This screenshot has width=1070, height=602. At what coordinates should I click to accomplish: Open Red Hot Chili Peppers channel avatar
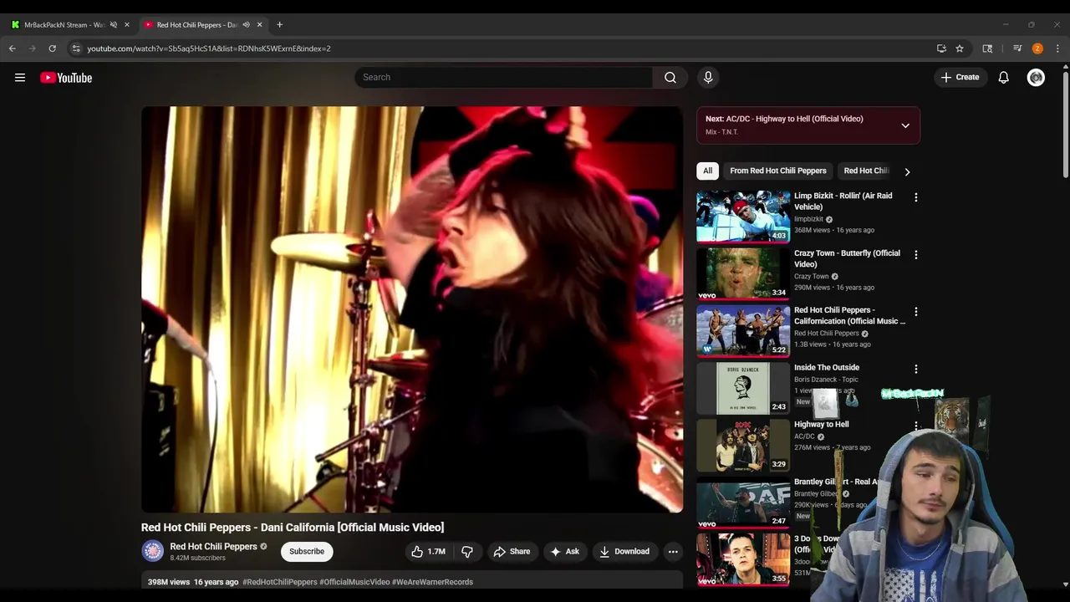pyautogui.click(x=152, y=551)
